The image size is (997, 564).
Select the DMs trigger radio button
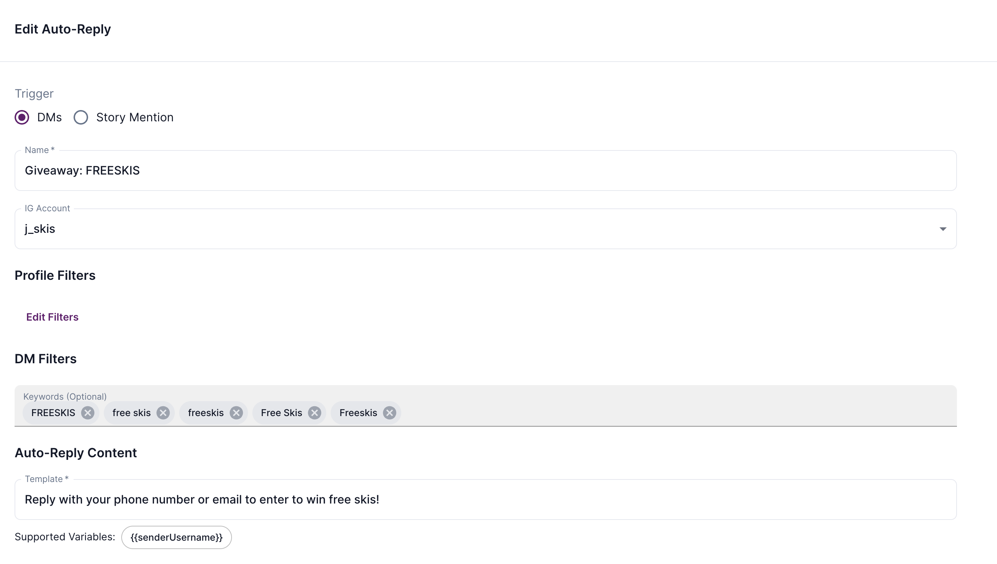point(22,117)
